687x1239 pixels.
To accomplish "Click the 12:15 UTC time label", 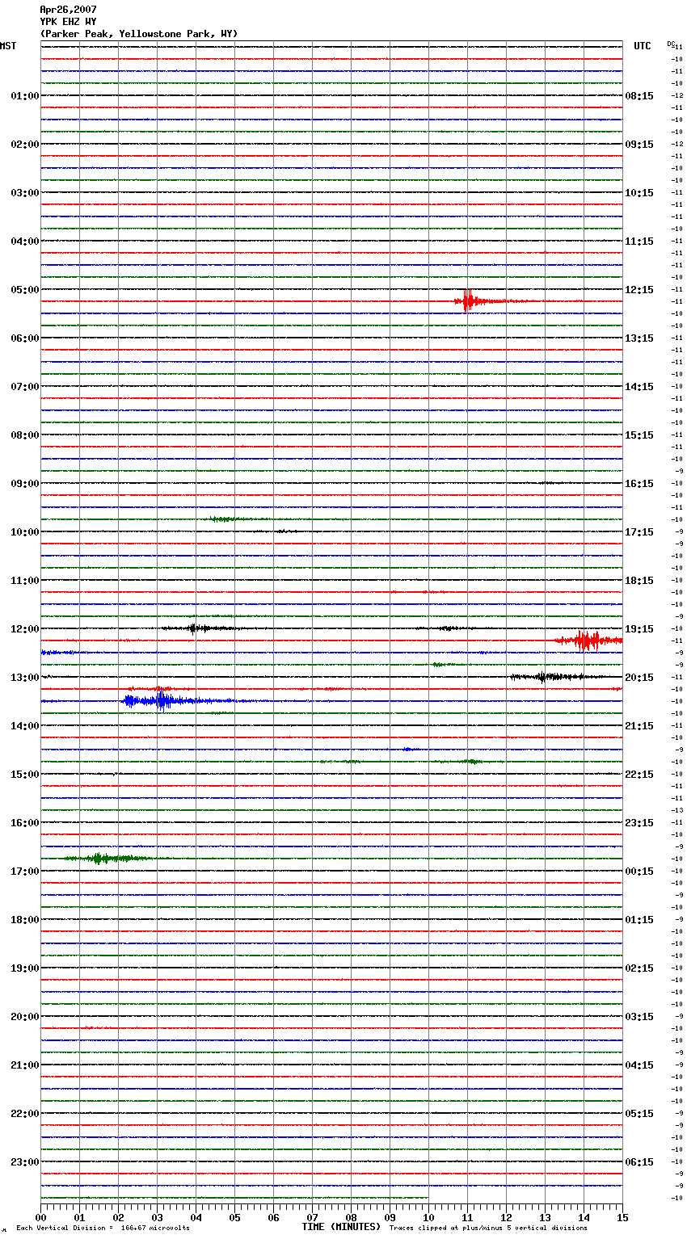I will (639, 290).
